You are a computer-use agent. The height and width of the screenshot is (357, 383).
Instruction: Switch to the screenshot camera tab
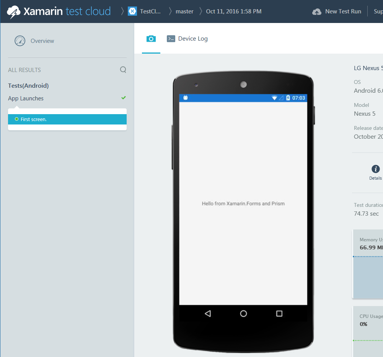(x=151, y=39)
